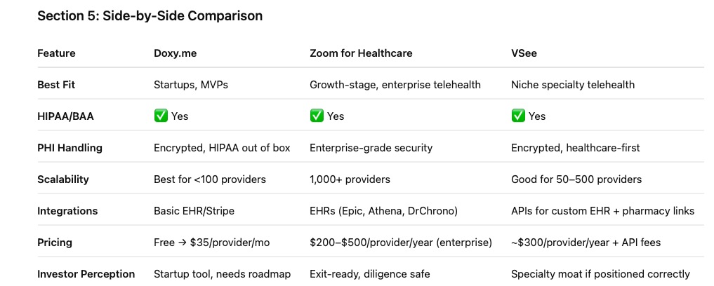Viewport: 714px width, 286px height.
Task: Click the 1,000+ providers cell
Action: (350, 179)
